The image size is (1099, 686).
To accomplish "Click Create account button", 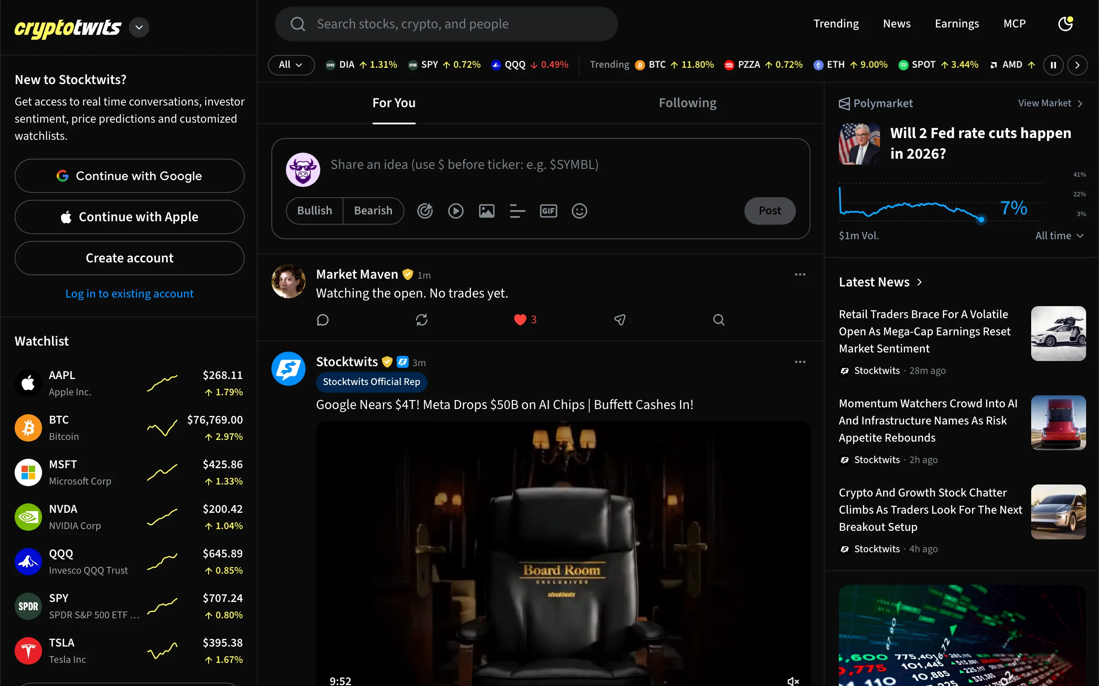I will click(x=129, y=258).
